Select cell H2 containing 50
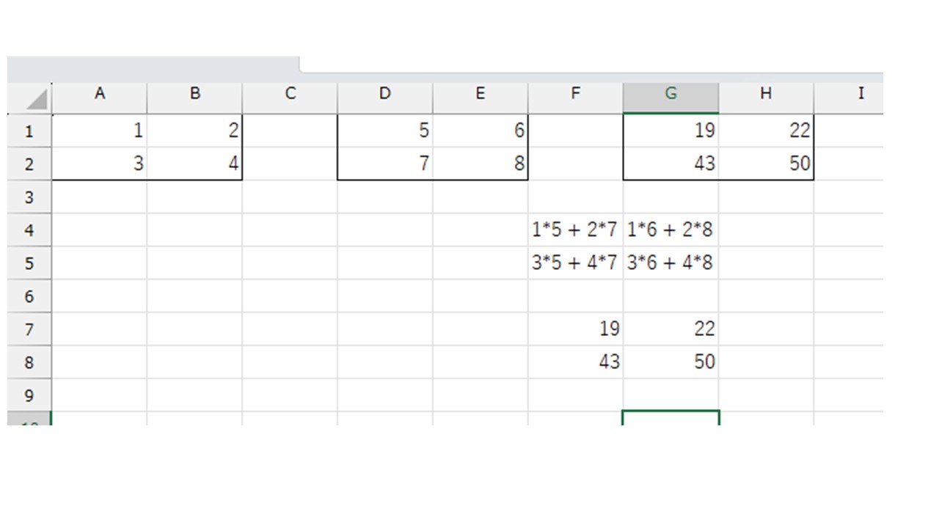This screenshot has height=528, width=939. 766,164
